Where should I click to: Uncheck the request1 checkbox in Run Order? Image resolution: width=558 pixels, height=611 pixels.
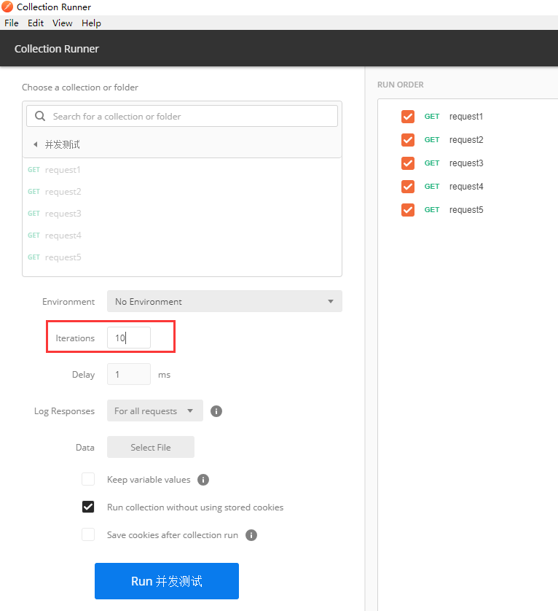point(408,117)
